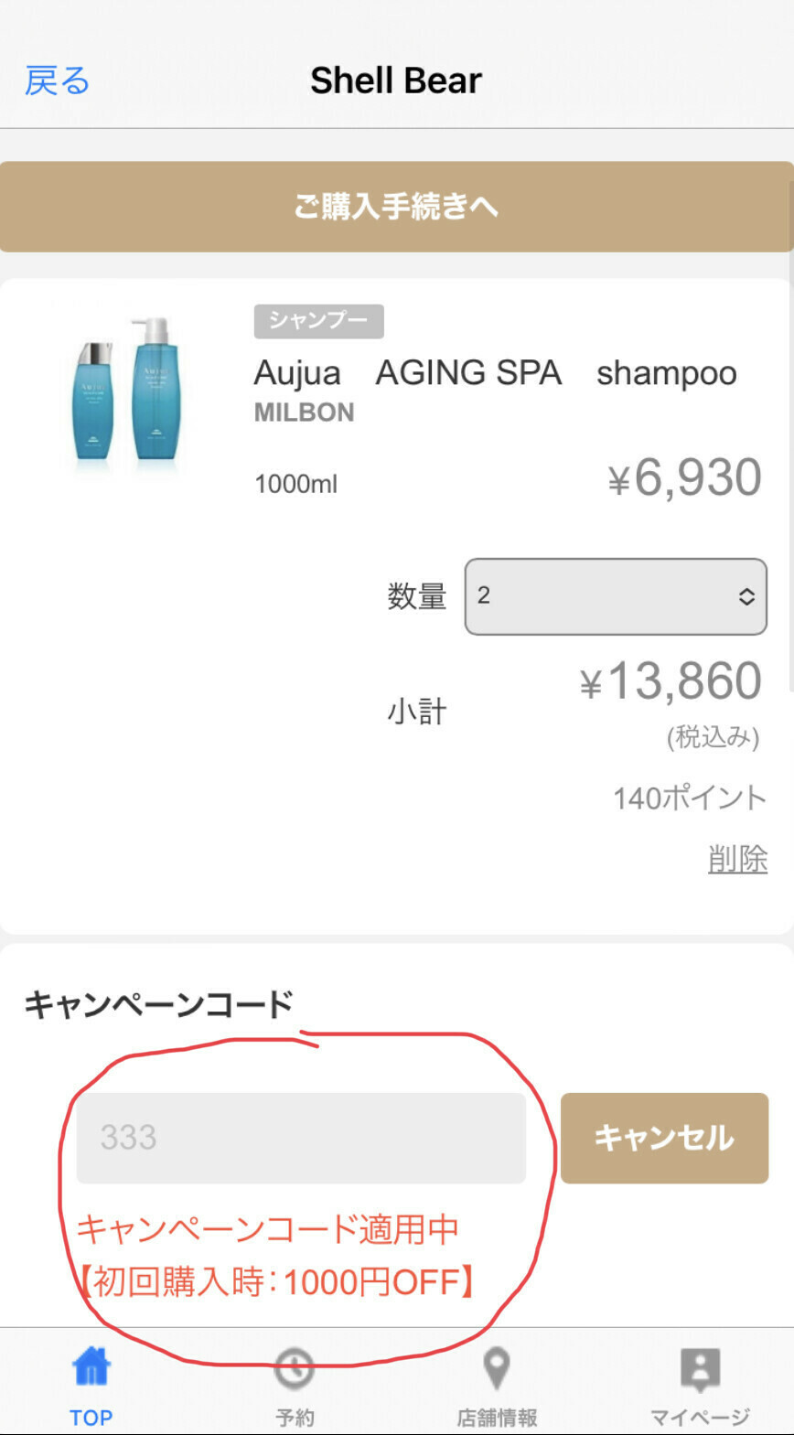Select the 予約 tab label
Viewport: 794px width, 1435px height.
click(295, 1418)
